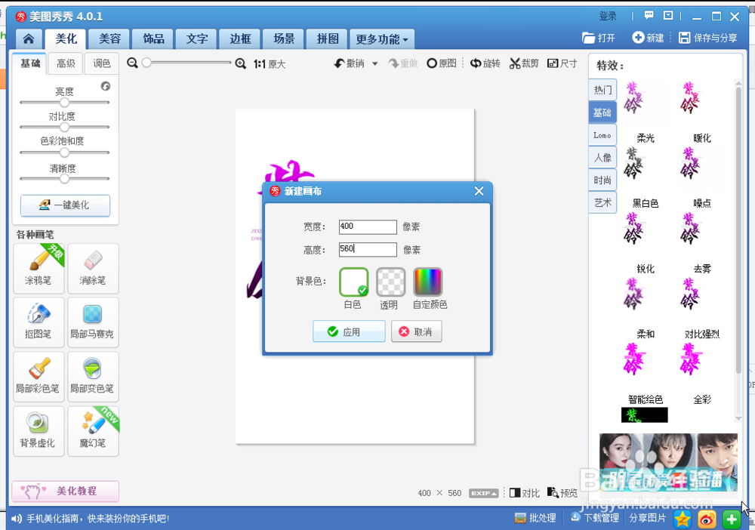Click the 预览 preview icon
Screen dimensions: 755x530
pyautogui.click(x=562, y=493)
